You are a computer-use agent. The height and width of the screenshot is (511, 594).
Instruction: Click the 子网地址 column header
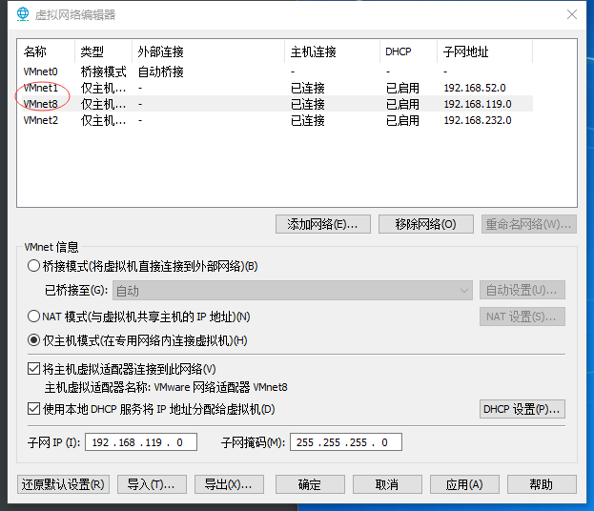(x=485, y=51)
